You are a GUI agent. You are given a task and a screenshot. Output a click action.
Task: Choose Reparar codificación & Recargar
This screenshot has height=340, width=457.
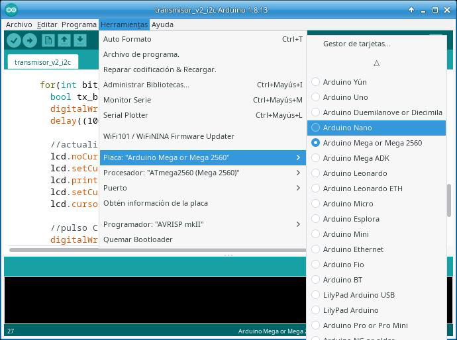click(203, 69)
